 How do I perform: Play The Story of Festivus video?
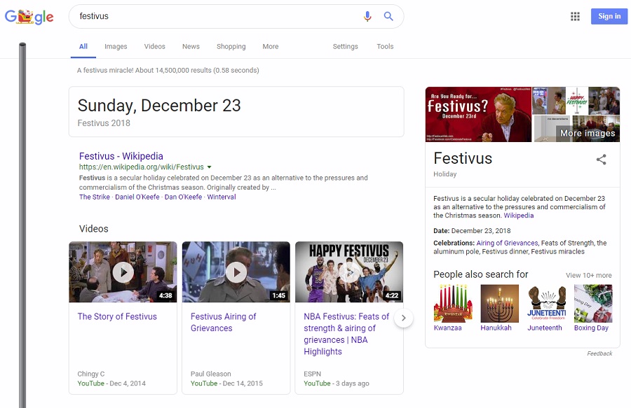click(x=123, y=272)
